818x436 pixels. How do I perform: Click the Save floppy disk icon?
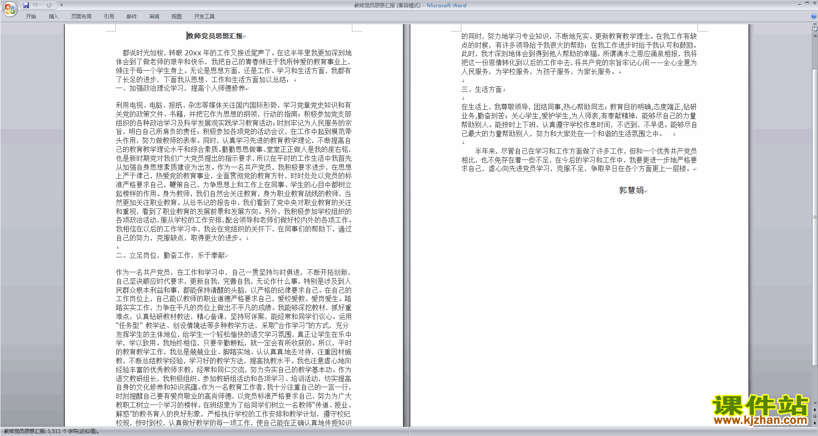tap(26, 5)
